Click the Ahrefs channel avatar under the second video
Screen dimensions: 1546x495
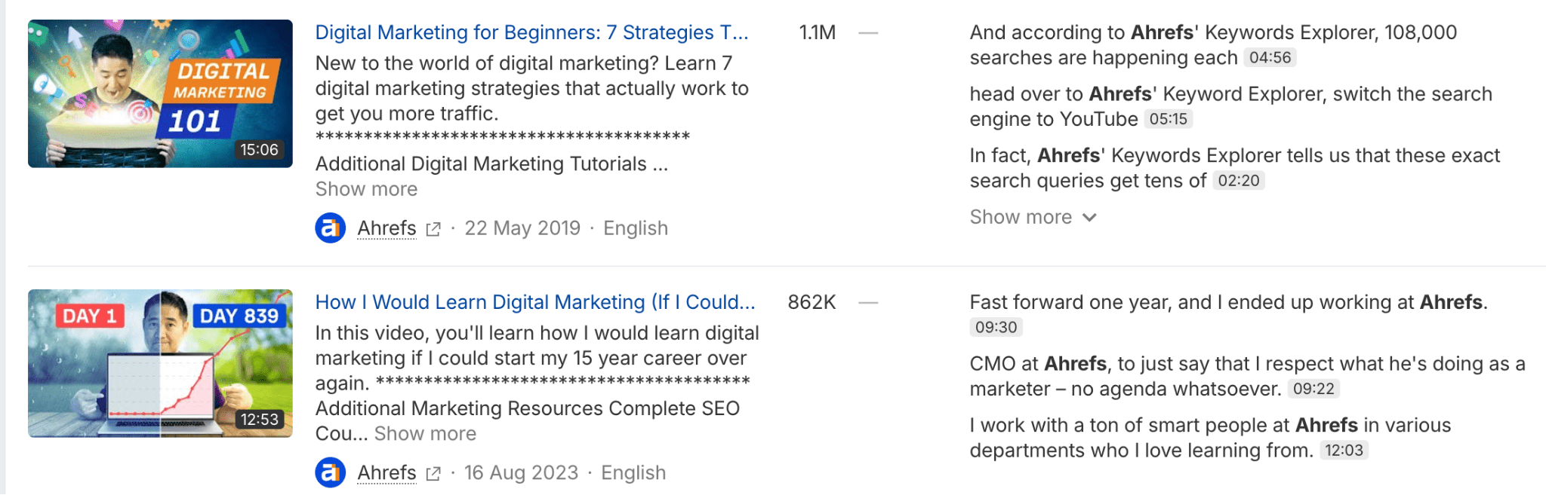(329, 472)
